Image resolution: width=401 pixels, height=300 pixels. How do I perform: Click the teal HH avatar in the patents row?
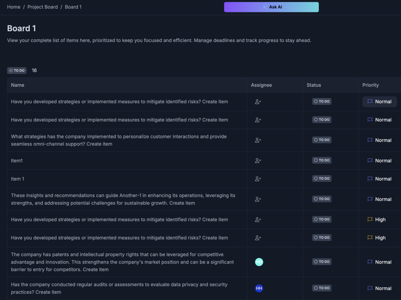pyautogui.click(x=259, y=262)
